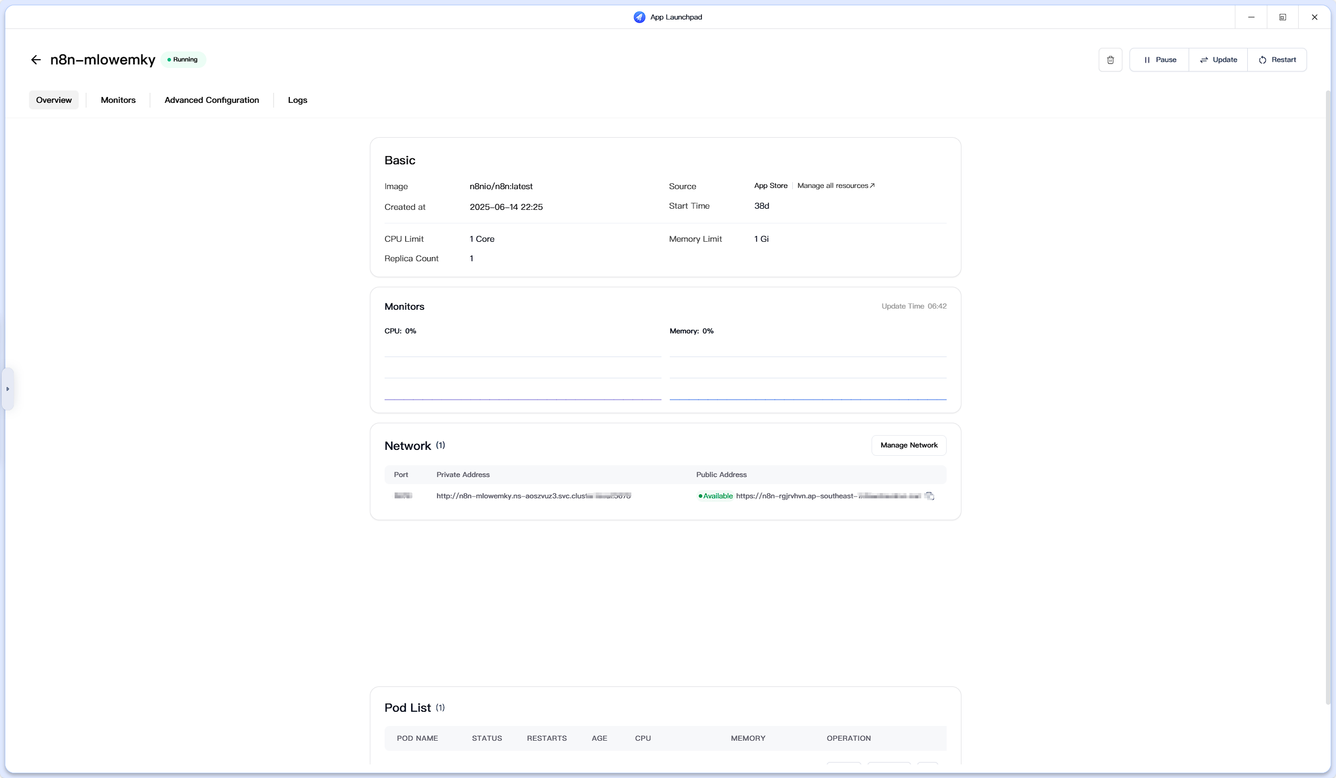Click the Available status label
The width and height of the screenshot is (1336, 778).
coord(715,496)
